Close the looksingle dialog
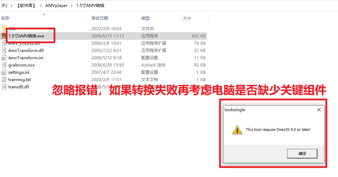Viewport: 338px width, 177px height. 319,110
